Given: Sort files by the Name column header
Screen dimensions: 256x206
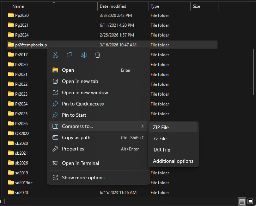Looking at the screenshot, I should click(x=18, y=6).
